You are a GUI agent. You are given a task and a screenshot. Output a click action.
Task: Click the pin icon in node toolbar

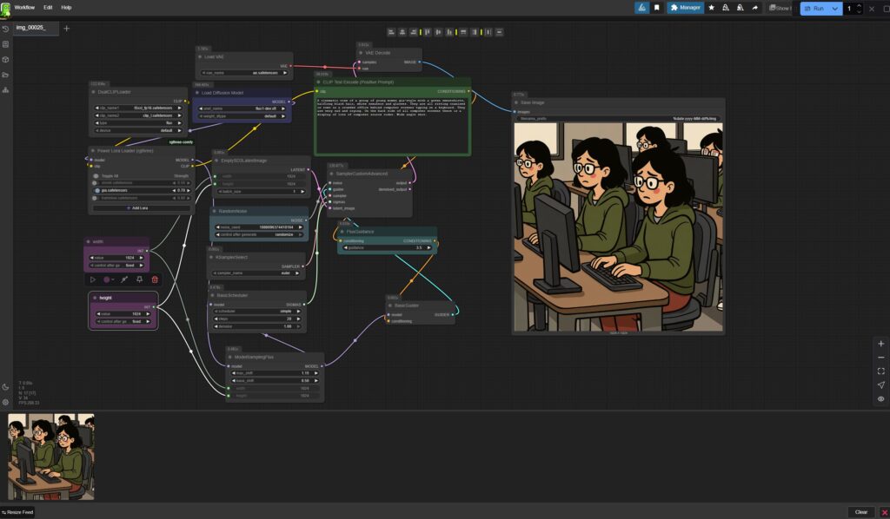[x=139, y=279]
